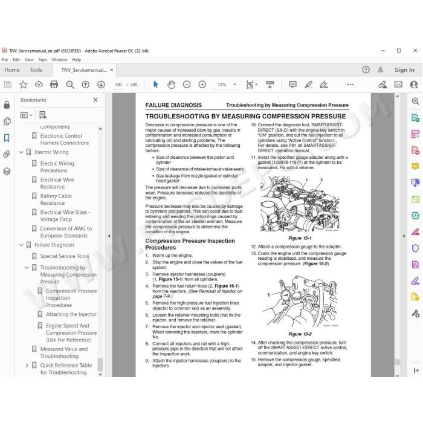Open Help question mark icon

pos(366,70)
